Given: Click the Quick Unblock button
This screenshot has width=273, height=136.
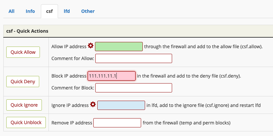Looking at the screenshot, I should pyautogui.click(x=26, y=122).
